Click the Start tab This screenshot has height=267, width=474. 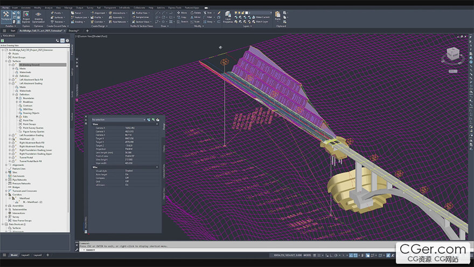pyautogui.click(x=13, y=31)
